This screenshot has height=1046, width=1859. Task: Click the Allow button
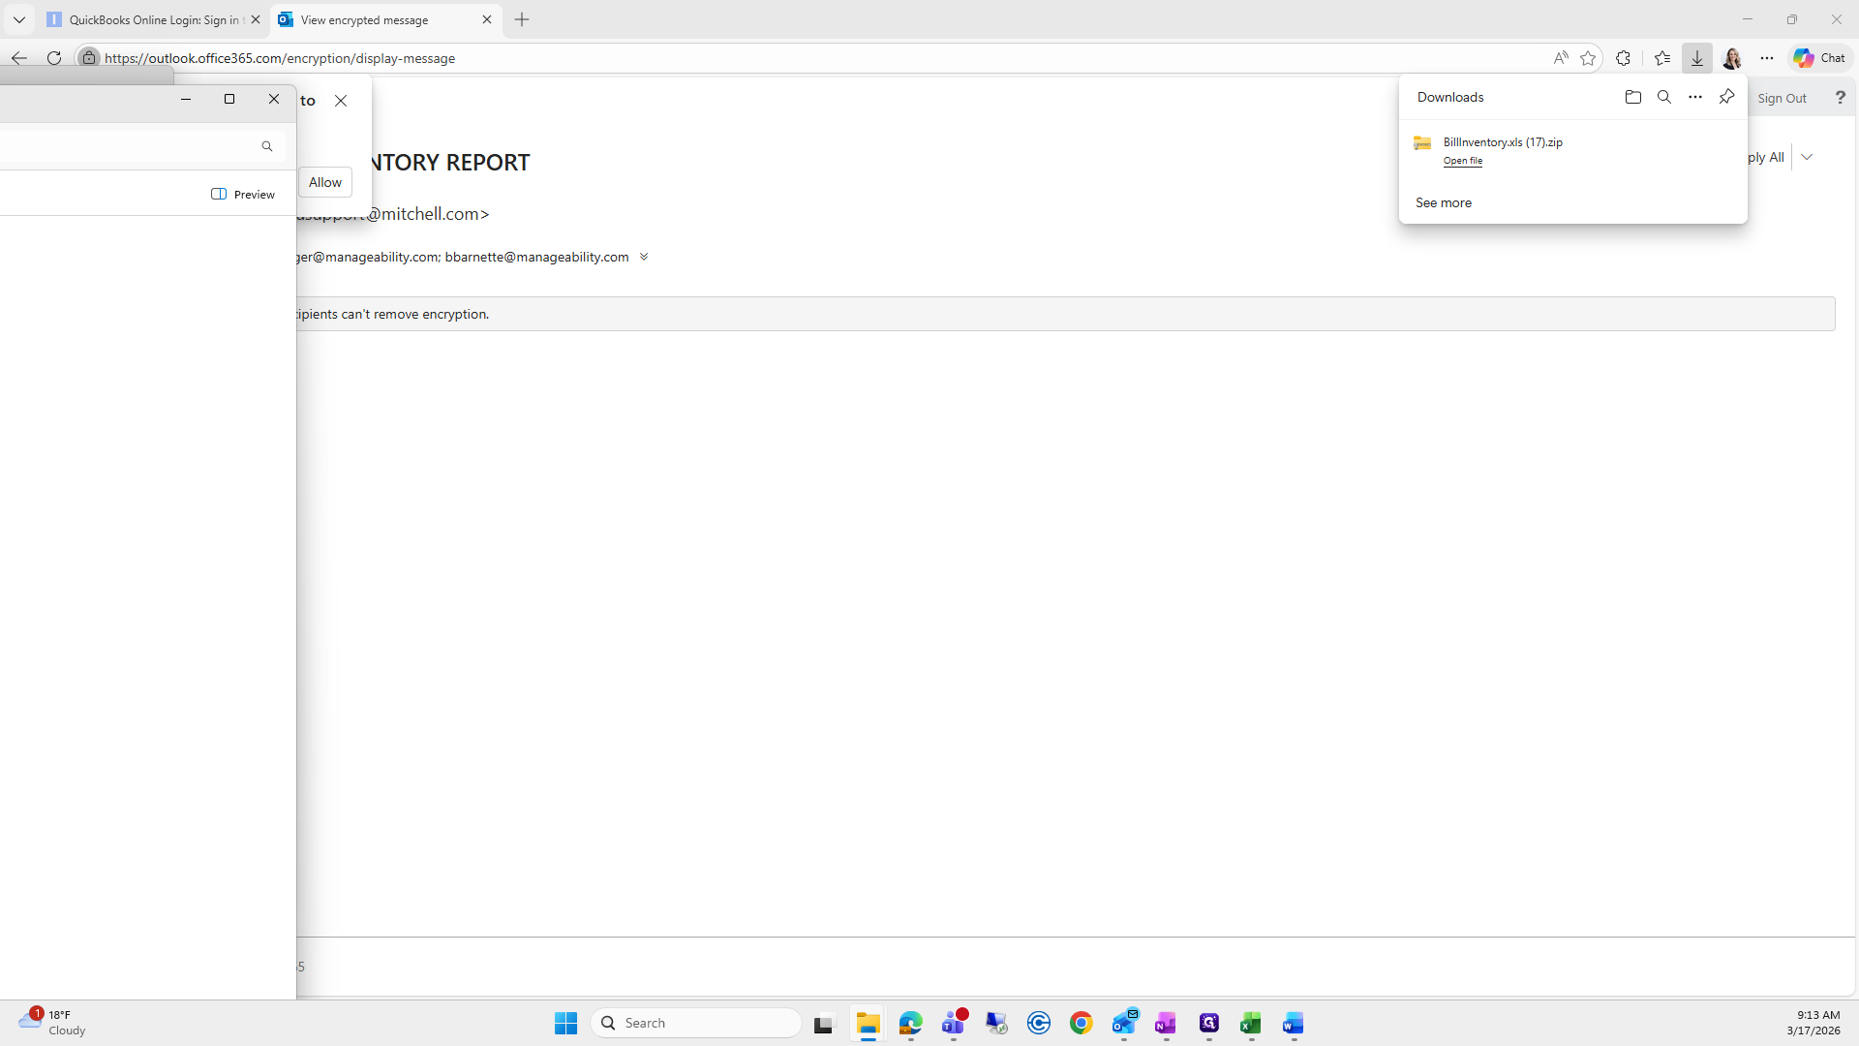[324, 182]
